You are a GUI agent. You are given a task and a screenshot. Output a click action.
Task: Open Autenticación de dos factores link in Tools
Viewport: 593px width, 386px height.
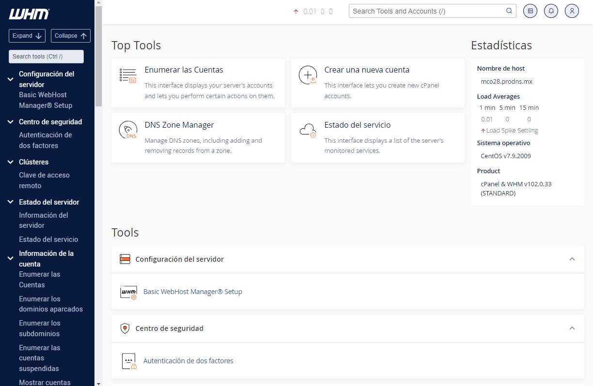pos(188,361)
